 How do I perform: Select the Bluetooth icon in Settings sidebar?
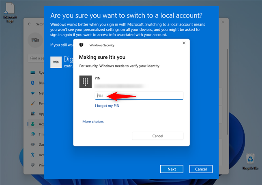tap(33, 83)
